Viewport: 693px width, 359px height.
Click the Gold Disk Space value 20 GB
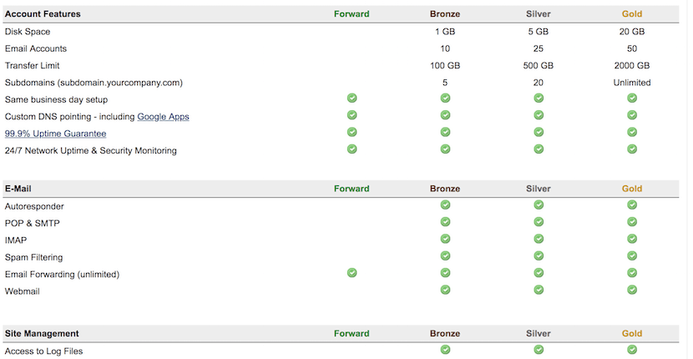(x=632, y=32)
